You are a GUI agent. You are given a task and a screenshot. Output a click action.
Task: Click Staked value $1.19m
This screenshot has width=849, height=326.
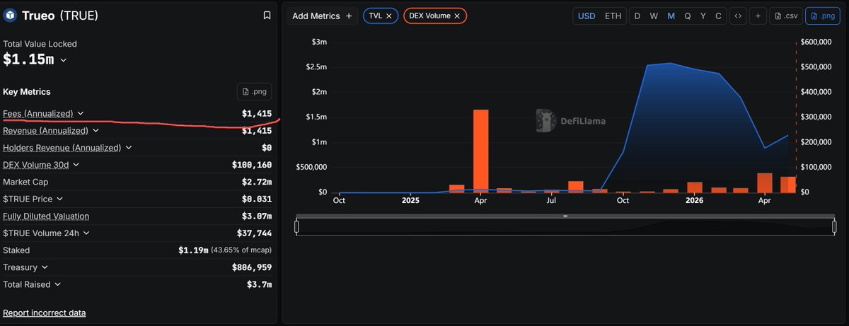(193, 250)
